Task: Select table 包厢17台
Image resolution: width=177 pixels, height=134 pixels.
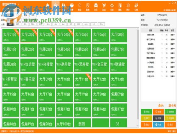Action: (x=119, y=110)
